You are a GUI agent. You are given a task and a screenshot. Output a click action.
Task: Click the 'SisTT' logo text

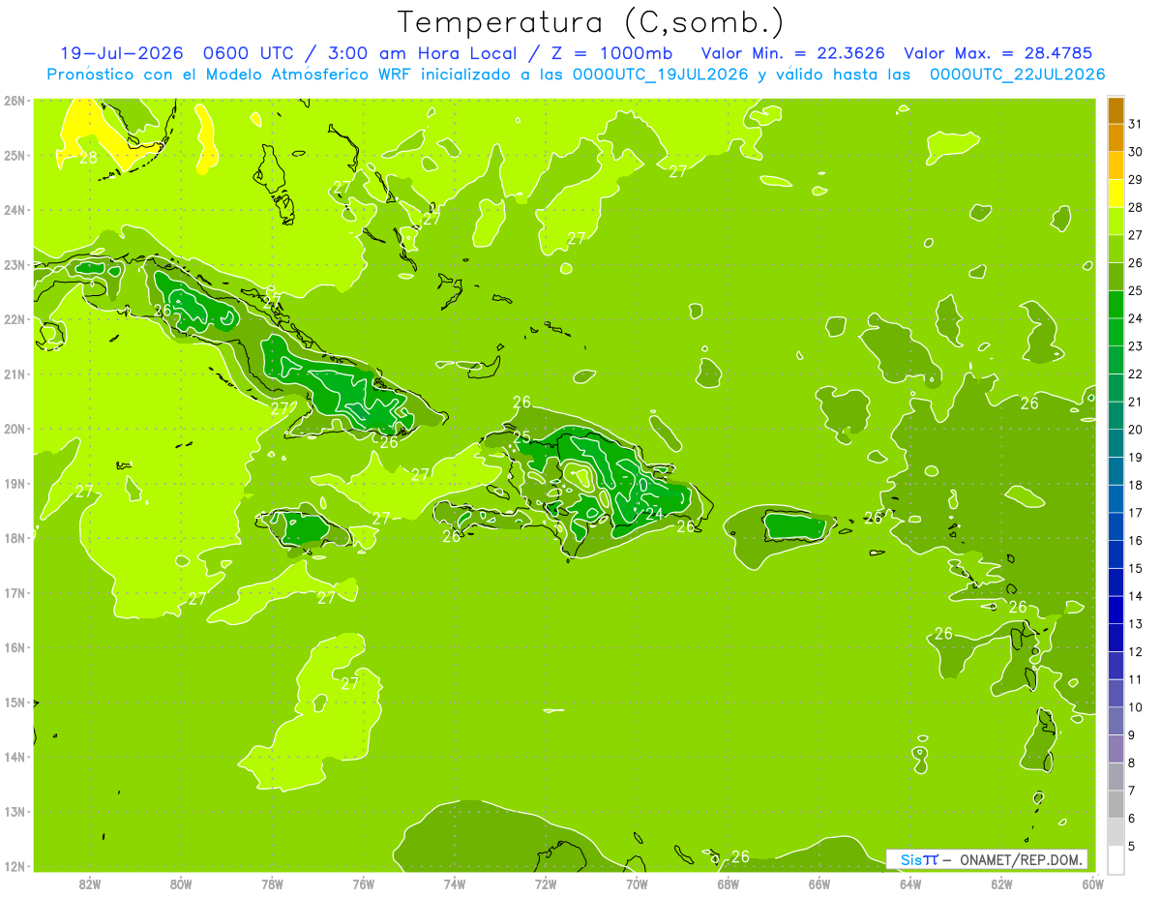919,859
